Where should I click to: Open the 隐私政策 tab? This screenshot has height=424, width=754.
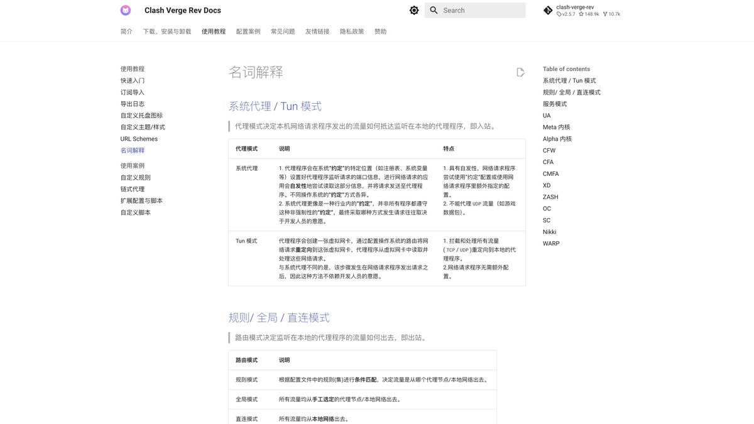(x=352, y=31)
